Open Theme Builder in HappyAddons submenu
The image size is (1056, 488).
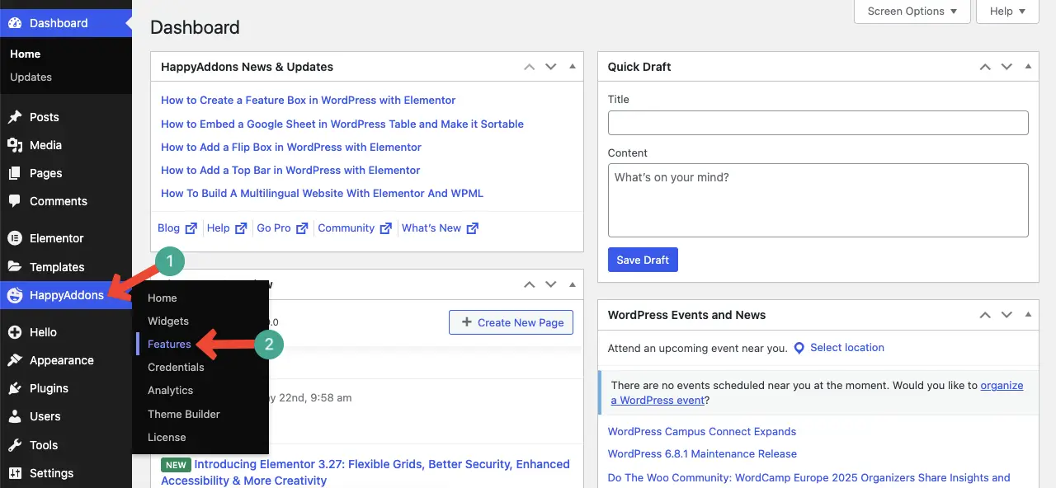(184, 414)
